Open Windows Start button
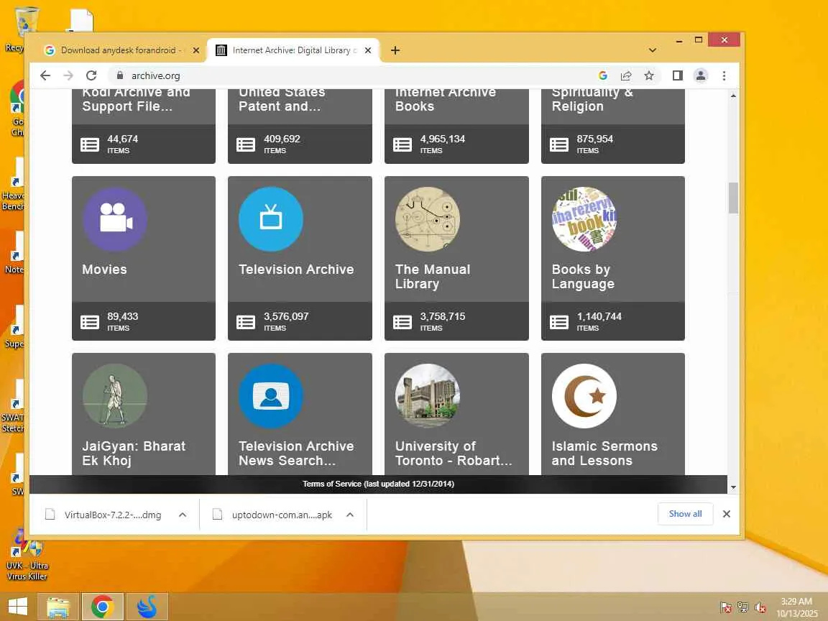 [x=17, y=606]
